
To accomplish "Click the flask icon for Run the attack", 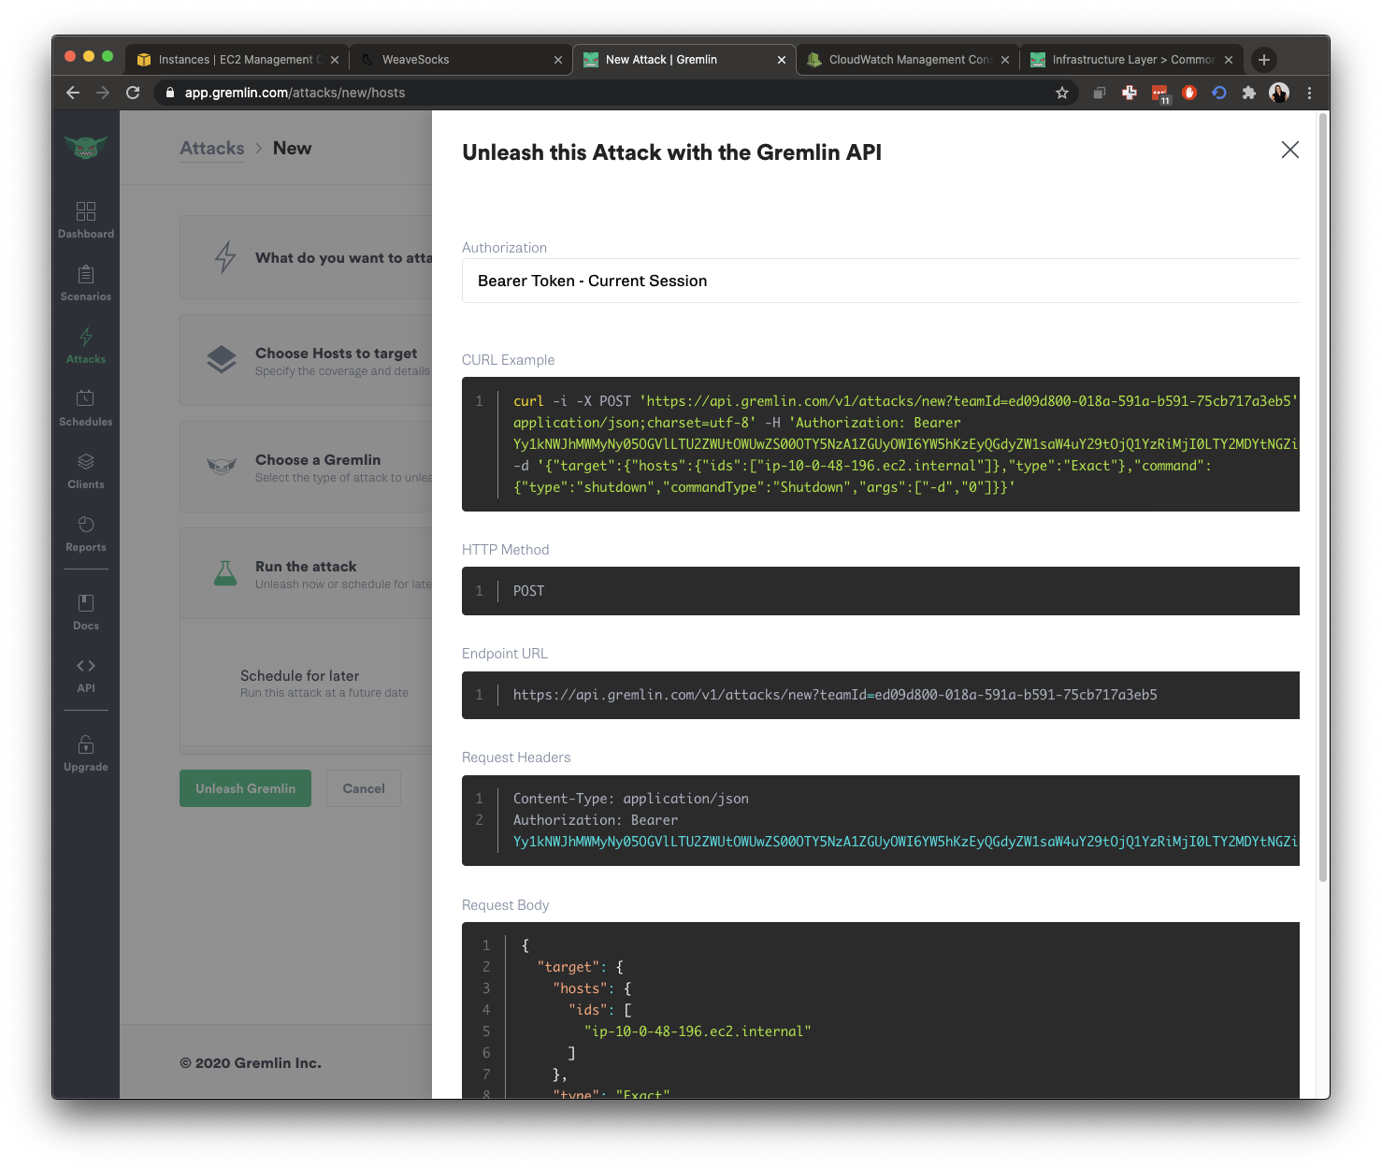I will point(225,573).
